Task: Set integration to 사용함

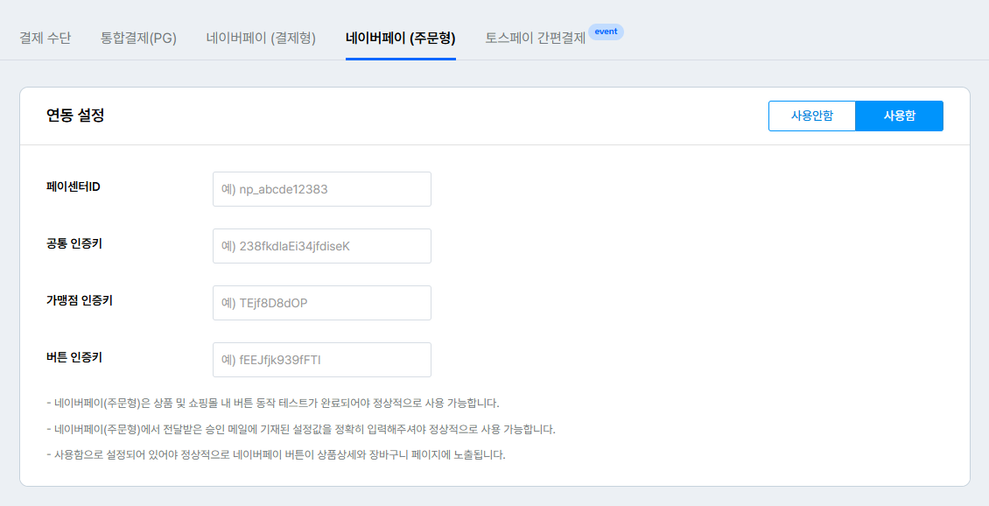Action: point(900,116)
